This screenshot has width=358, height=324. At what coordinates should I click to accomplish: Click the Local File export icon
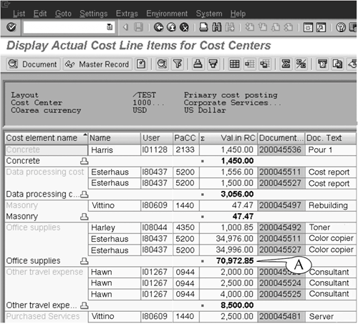[337, 64]
